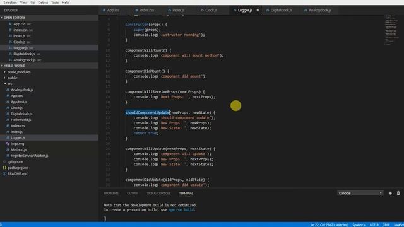Viewport: 404px width, 227px height.
Task: Click the constructor keyword in editor
Action: [137, 25]
